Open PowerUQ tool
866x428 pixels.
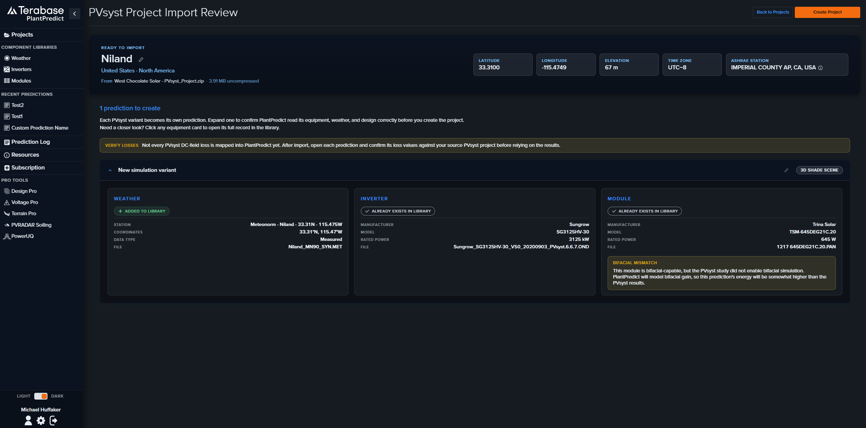pyautogui.click(x=22, y=236)
